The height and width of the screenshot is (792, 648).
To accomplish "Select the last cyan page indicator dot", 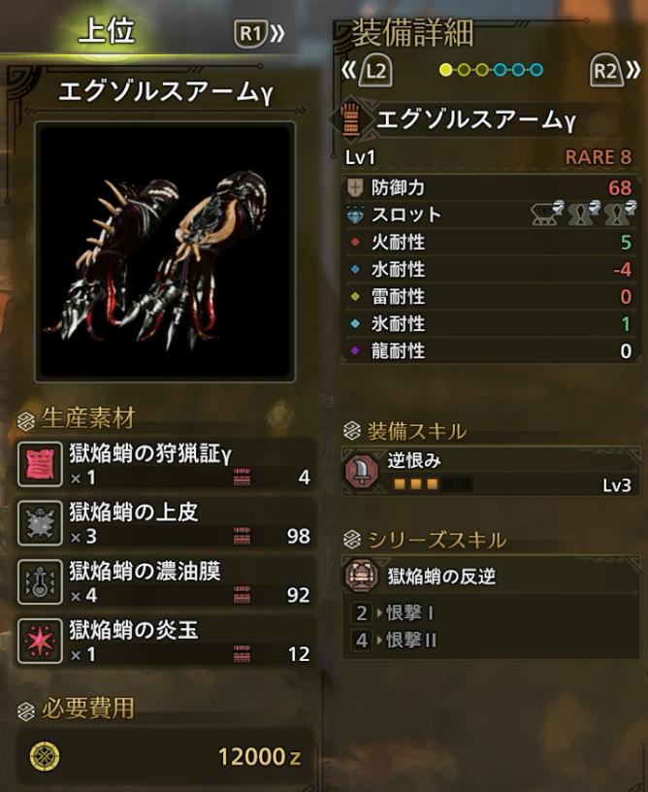I will (x=536, y=70).
